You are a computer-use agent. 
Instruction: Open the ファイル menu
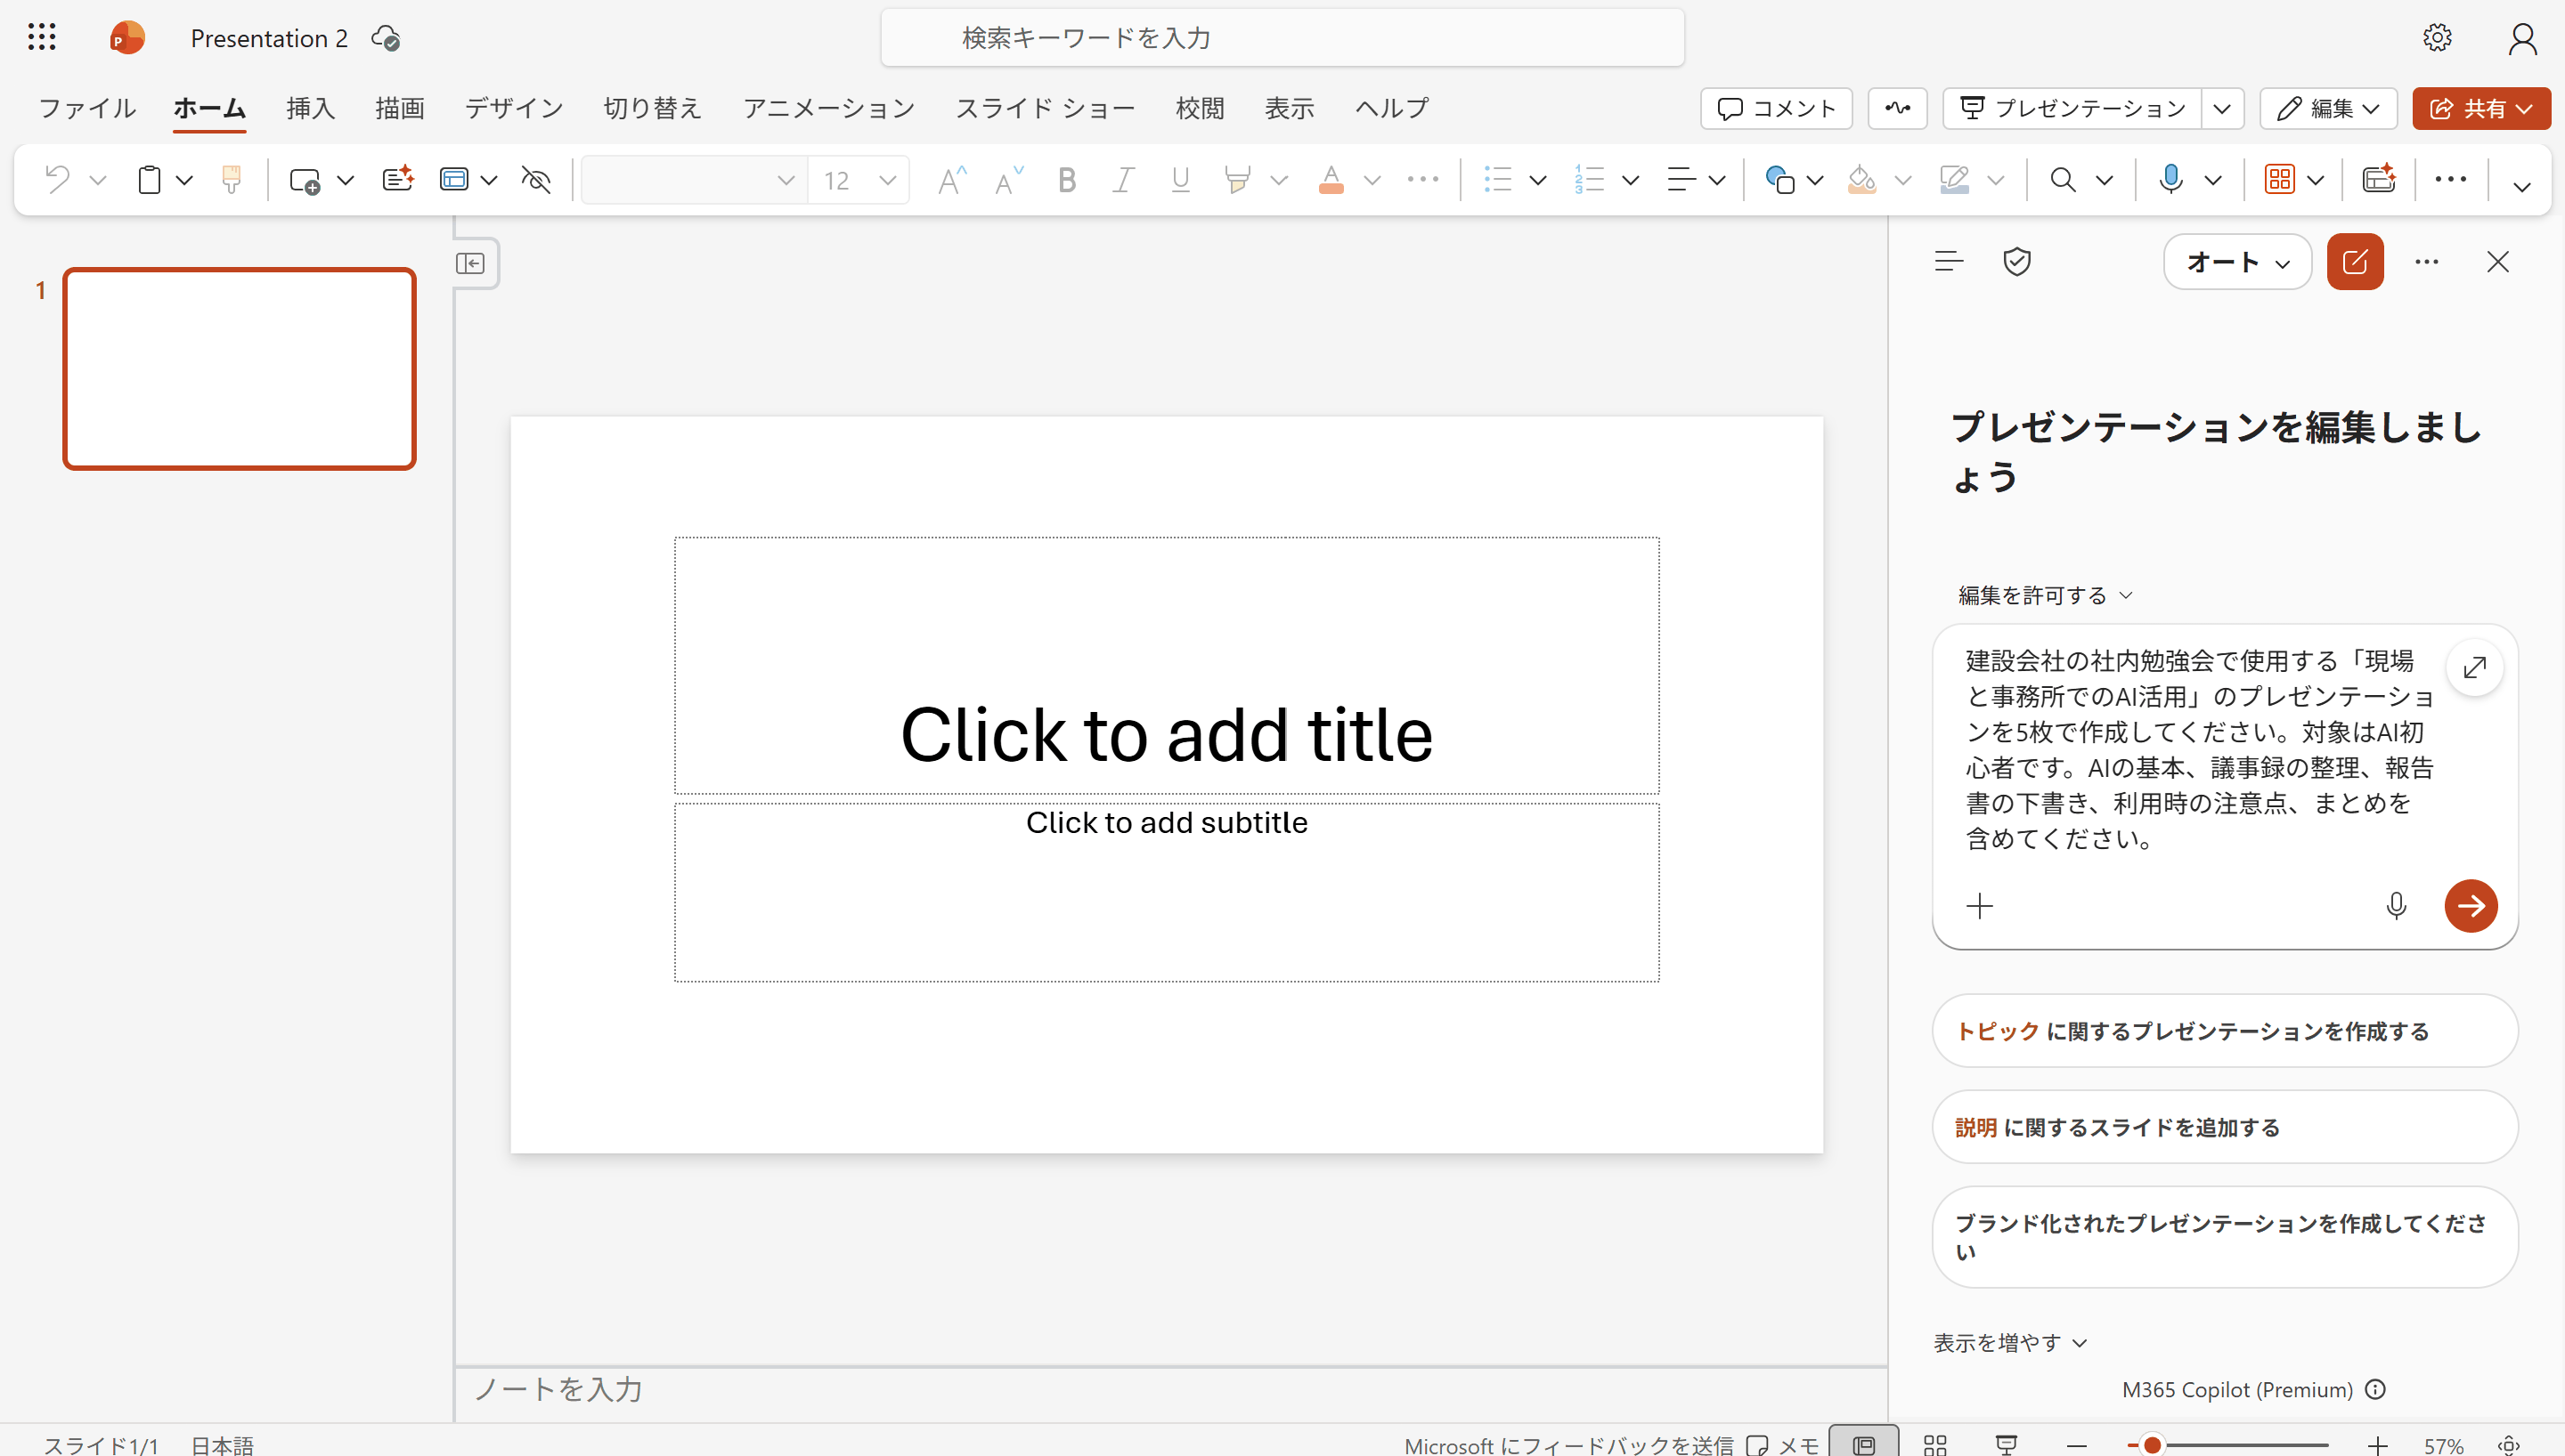coord(86,108)
